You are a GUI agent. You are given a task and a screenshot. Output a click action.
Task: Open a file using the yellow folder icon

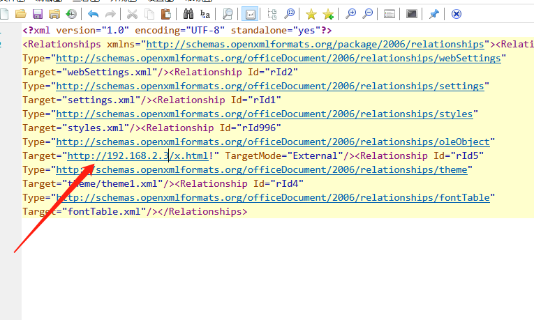[21, 14]
